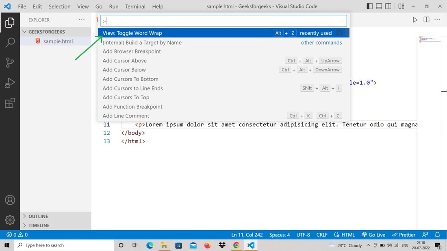Open the Manage gear in activity bar
This screenshot has width=447, height=251.
click(x=10, y=220)
